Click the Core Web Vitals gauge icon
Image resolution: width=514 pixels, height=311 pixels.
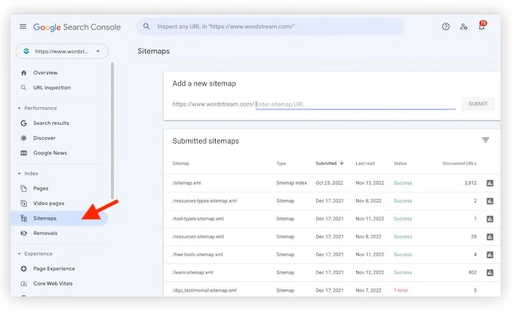[24, 284]
